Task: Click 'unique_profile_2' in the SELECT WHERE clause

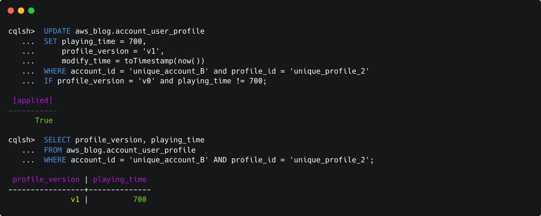Action: (329, 160)
